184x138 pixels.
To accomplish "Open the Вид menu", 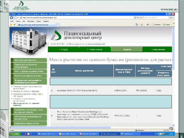I will (24, 21).
